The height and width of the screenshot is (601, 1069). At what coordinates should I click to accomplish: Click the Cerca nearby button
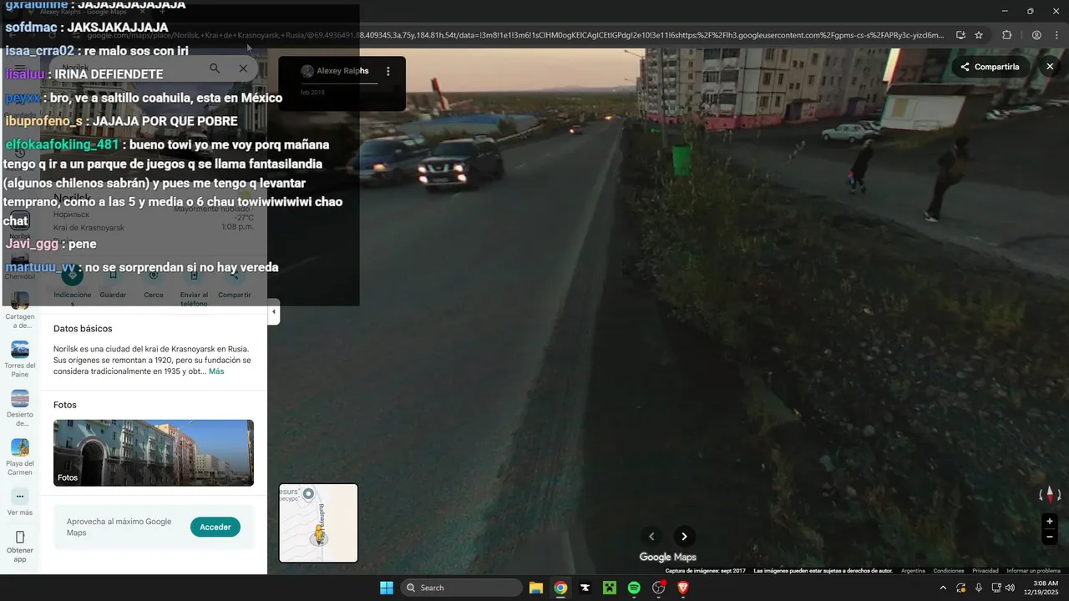[154, 275]
